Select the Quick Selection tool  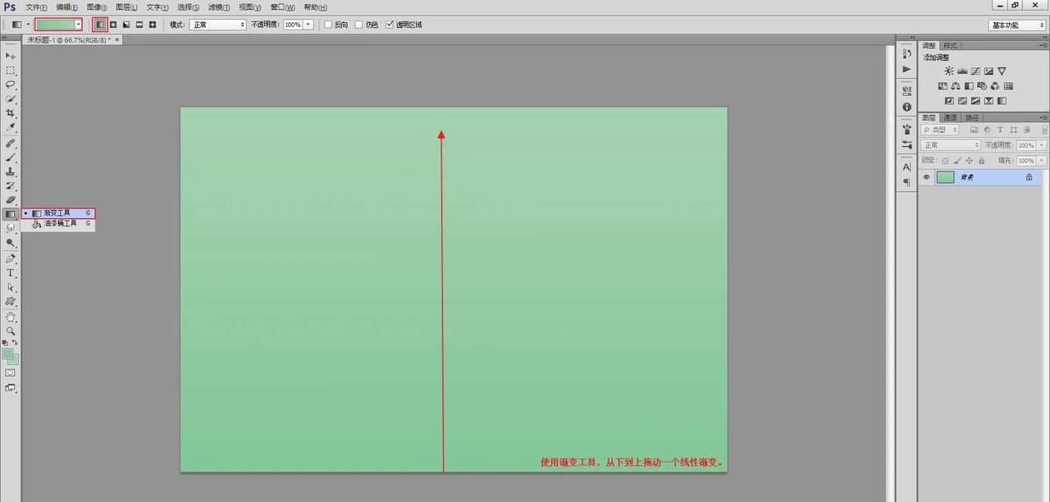pos(11,98)
